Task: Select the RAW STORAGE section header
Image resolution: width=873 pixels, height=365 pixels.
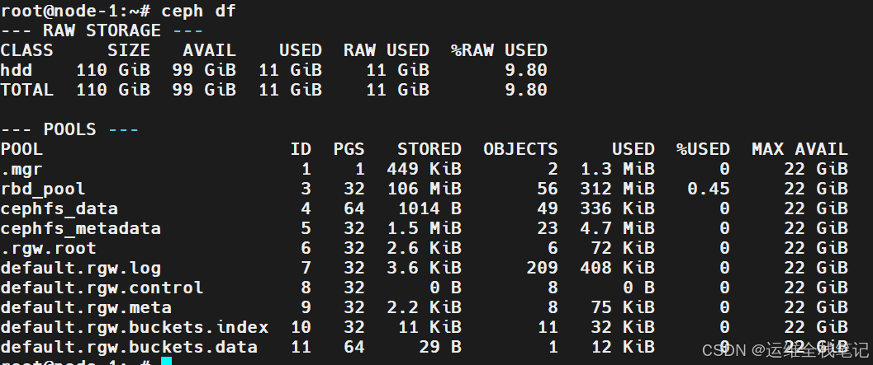Action: pyautogui.click(x=102, y=30)
